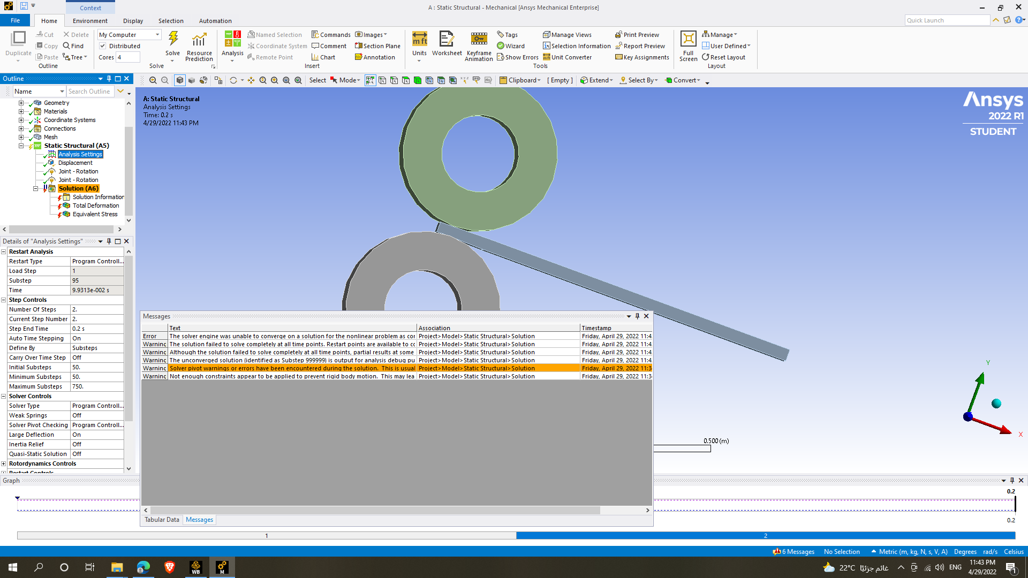Open the File menu
This screenshot has width=1028, height=578.
coord(16,20)
